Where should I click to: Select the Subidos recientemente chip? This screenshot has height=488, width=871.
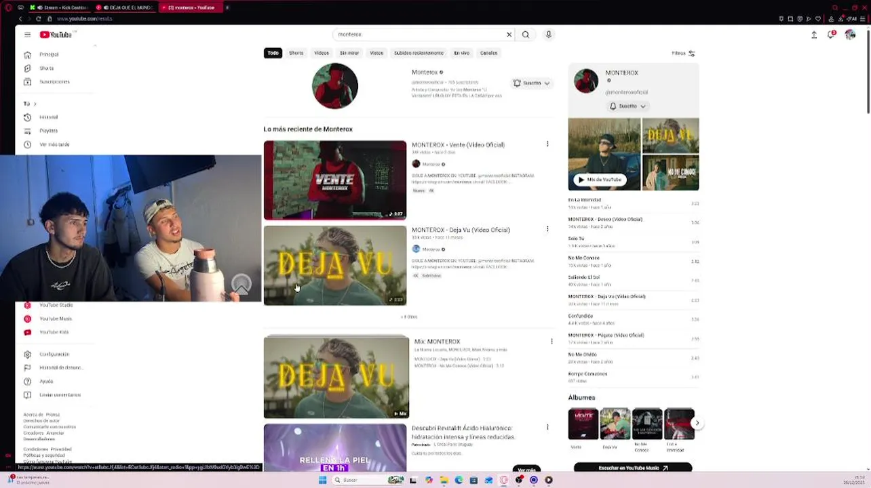click(x=419, y=53)
